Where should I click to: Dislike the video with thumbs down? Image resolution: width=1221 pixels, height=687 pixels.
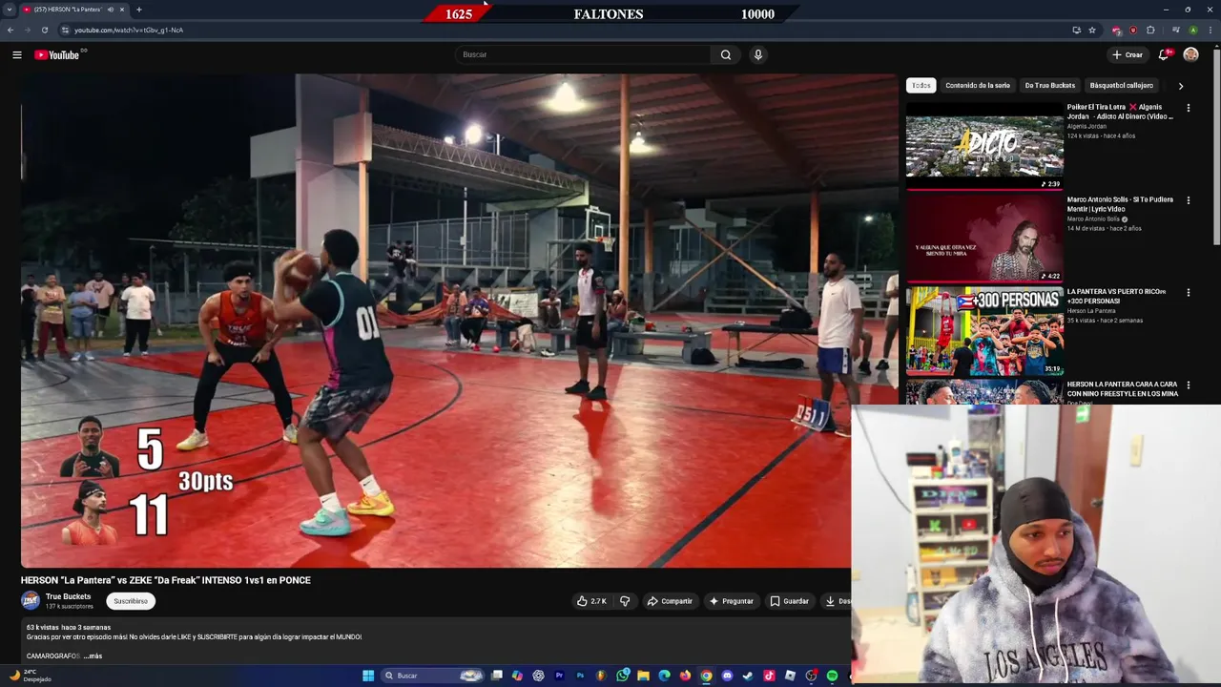click(x=625, y=601)
